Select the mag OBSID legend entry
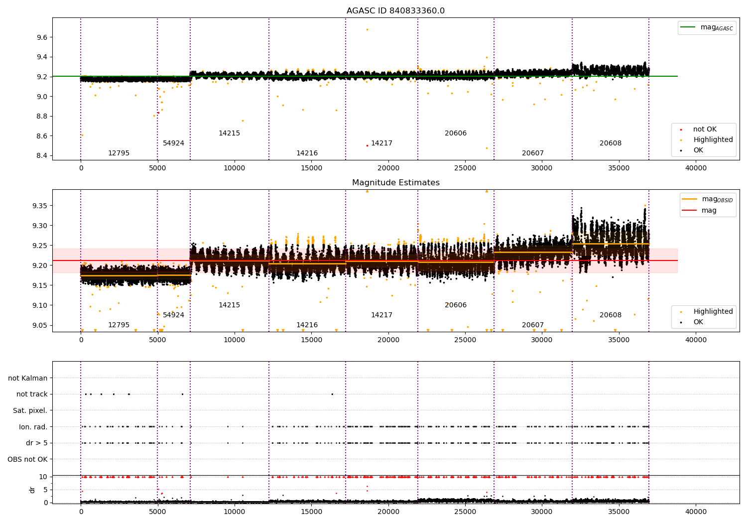The height and width of the screenshot is (523, 747). 707,199
